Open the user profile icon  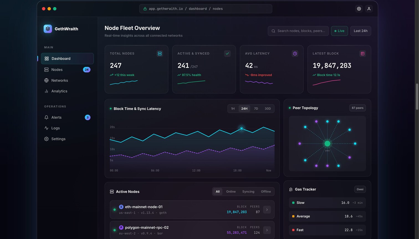pos(369,9)
